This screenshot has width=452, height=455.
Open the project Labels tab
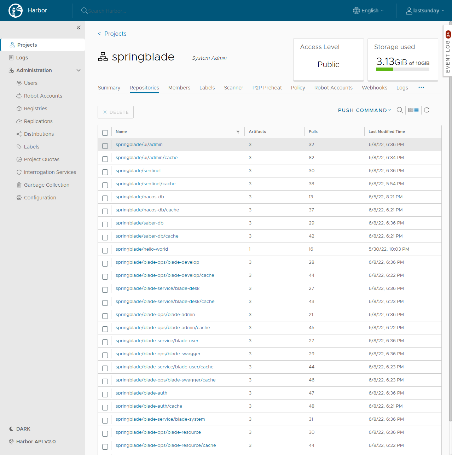207,88
